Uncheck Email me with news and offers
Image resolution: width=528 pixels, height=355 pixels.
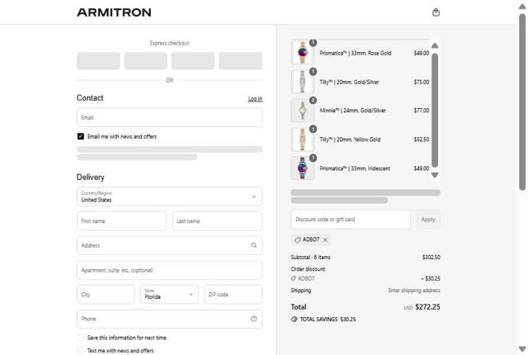coord(81,136)
